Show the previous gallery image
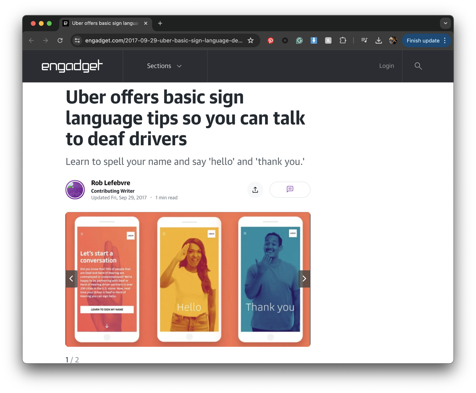The width and height of the screenshot is (476, 393). (x=71, y=278)
